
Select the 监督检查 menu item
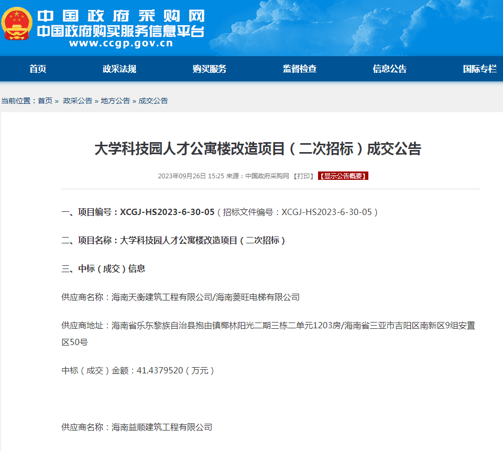coord(300,69)
